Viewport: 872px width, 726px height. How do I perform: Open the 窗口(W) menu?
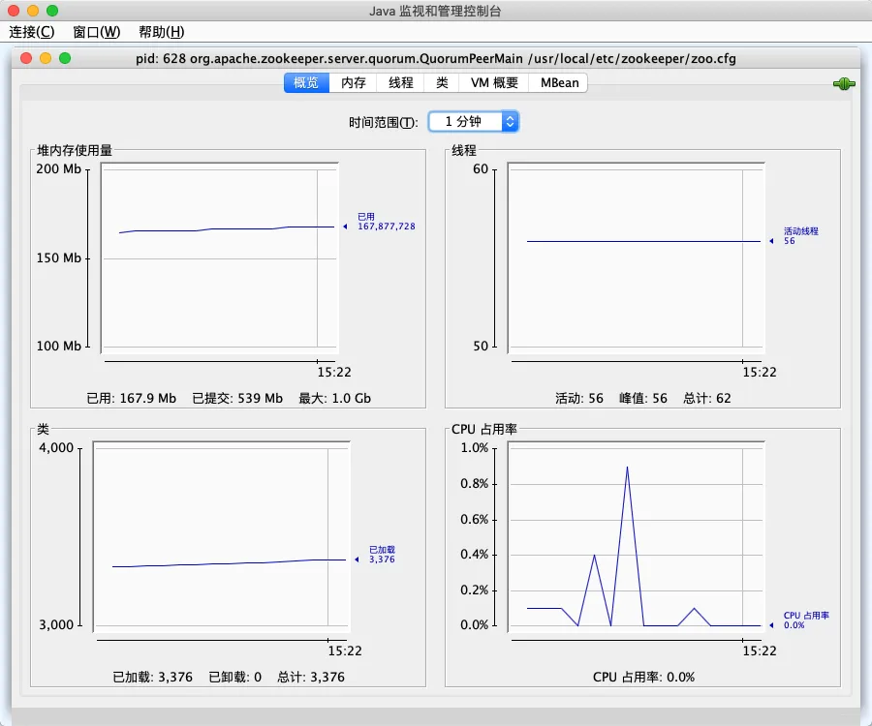(x=97, y=32)
